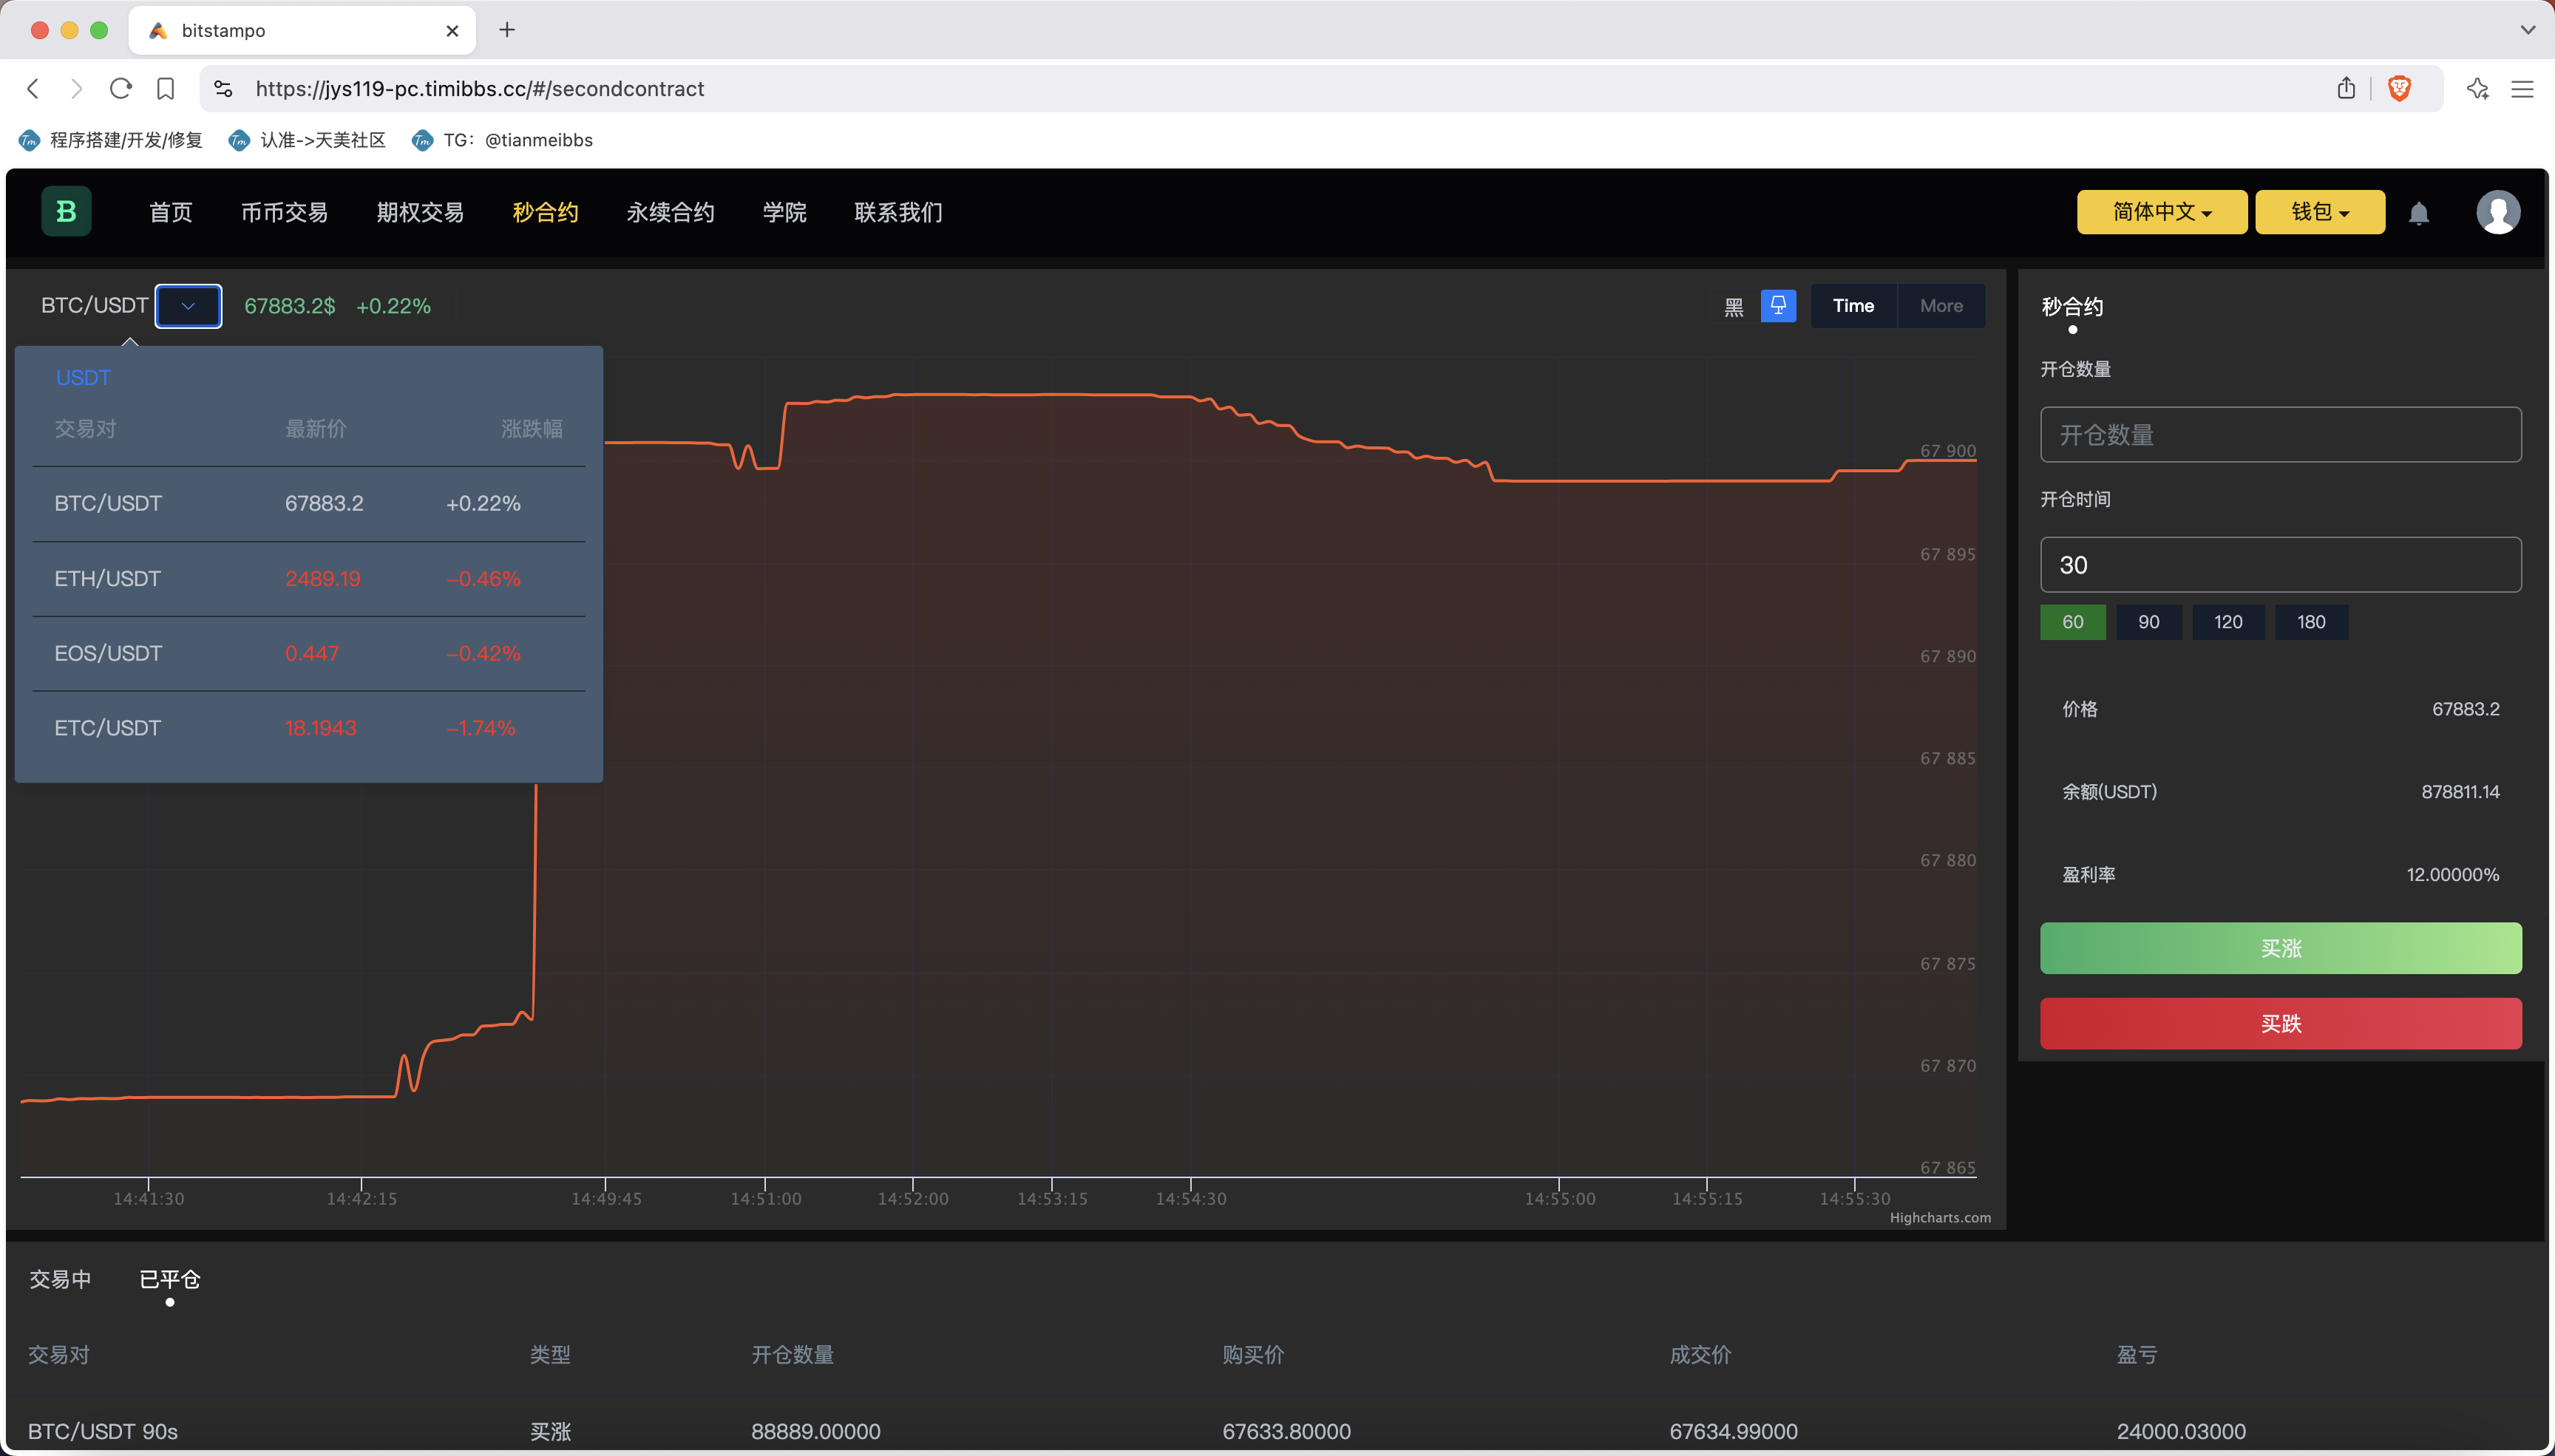
Task: Click the green 买涨 button
Action: [2280, 948]
